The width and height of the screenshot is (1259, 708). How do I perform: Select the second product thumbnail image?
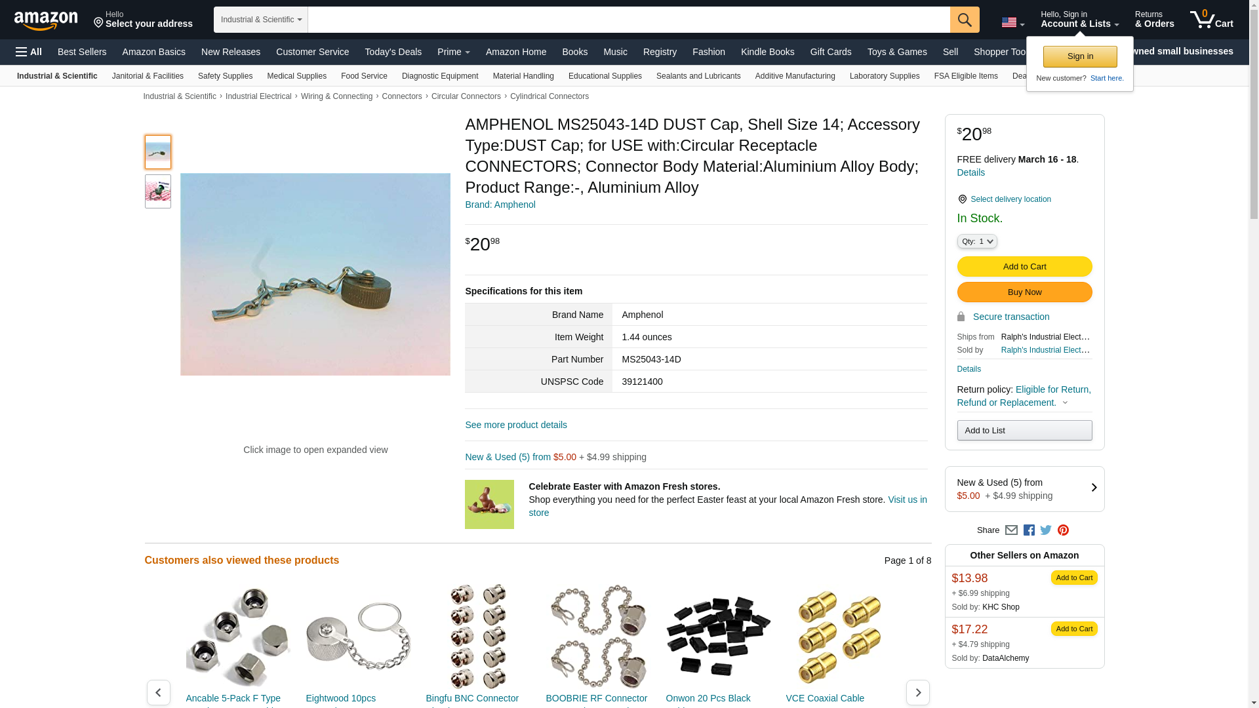coord(158,191)
